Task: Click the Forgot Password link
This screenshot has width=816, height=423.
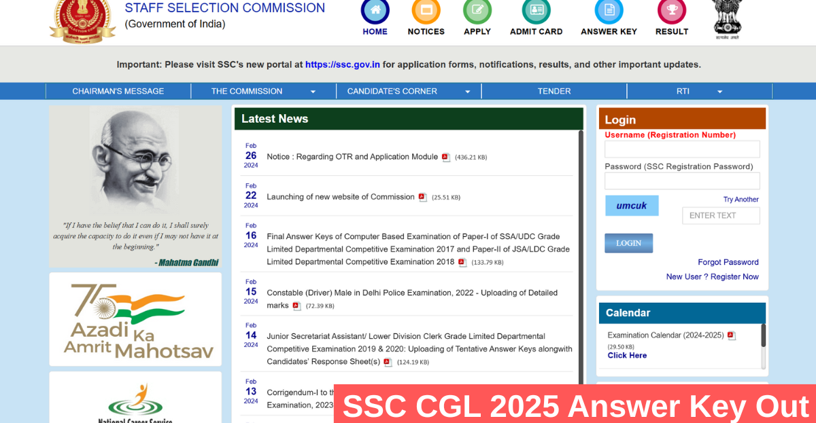Action: point(728,262)
